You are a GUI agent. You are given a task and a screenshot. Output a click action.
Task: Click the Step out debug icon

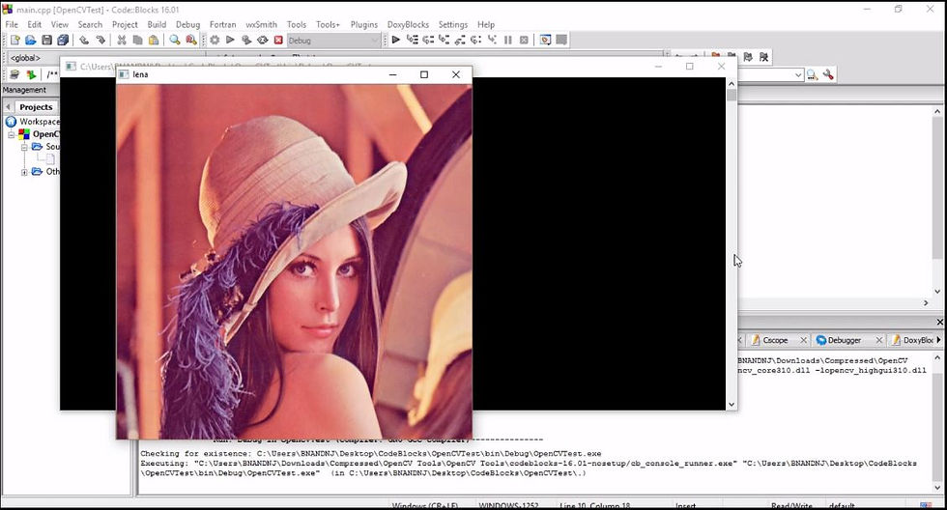460,40
